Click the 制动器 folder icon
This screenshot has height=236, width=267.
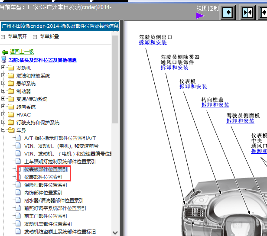11,91
